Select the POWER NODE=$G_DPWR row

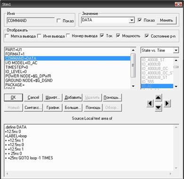coord(67,76)
